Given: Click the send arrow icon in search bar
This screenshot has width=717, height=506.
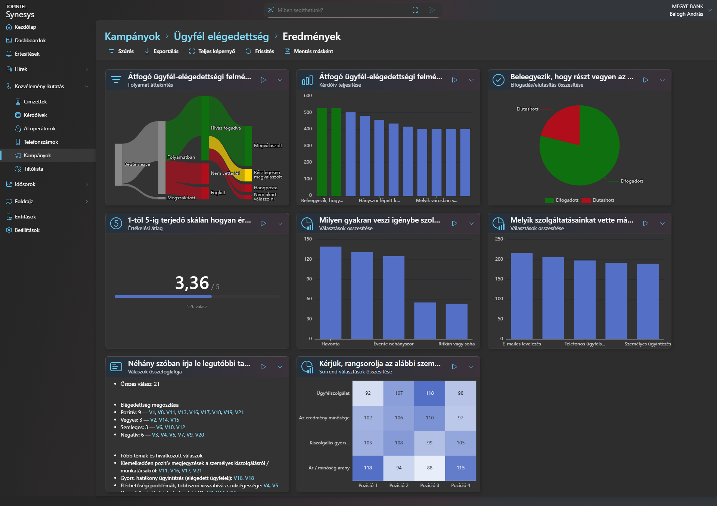Looking at the screenshot, I should tap(432, 10).
